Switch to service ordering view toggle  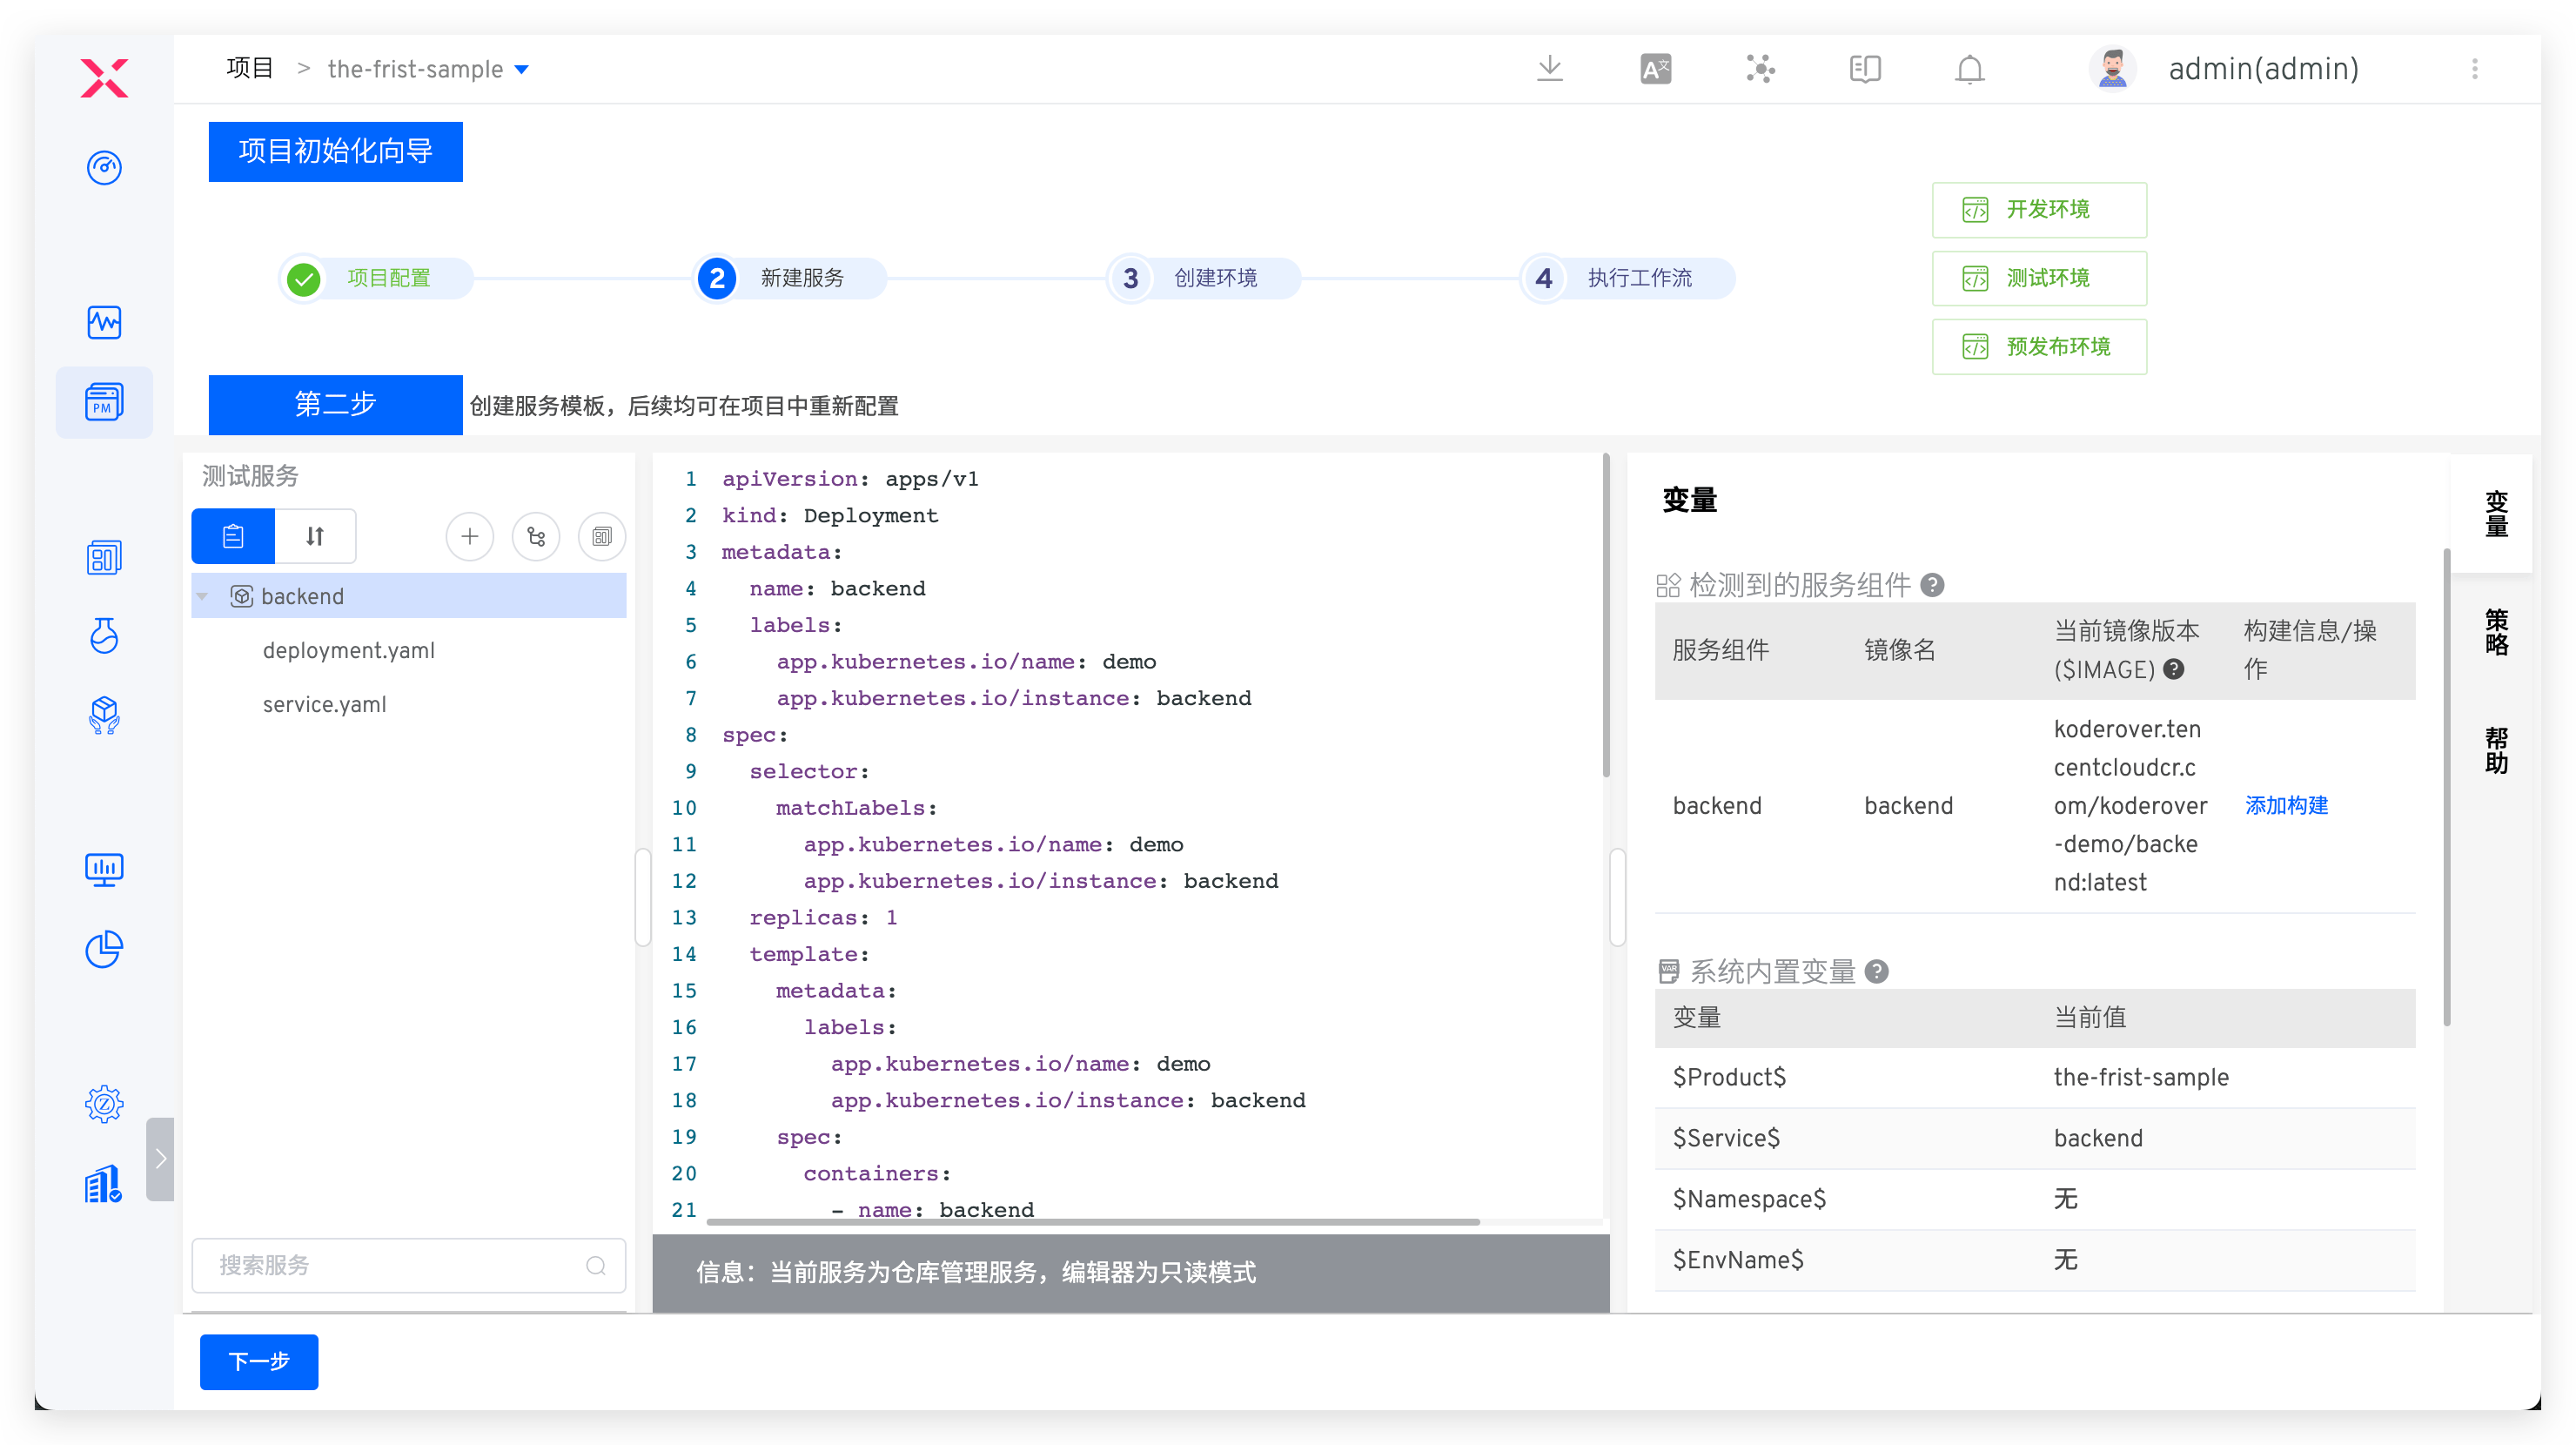pyautogui.click(x=315, y=537)
